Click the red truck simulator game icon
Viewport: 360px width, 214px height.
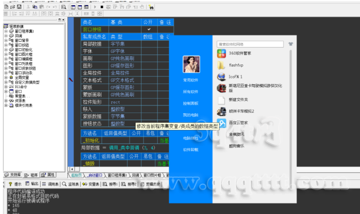(x=221, y=88)
